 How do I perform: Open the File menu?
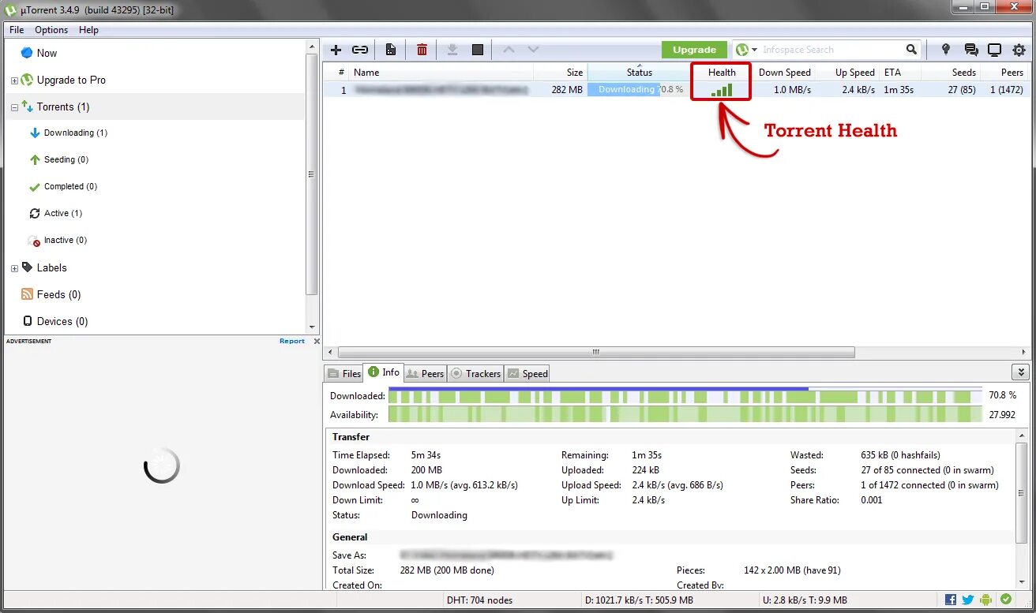click(17, 29)
